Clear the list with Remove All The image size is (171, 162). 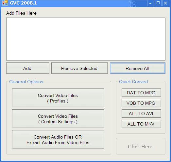click(x=138, y=68)
